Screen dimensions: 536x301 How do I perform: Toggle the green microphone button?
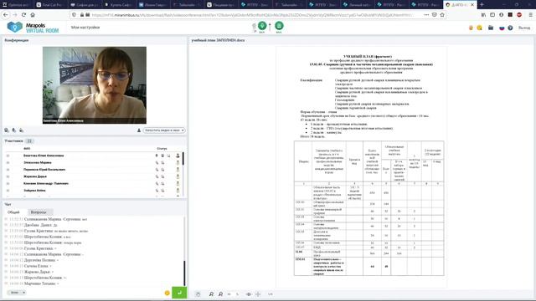pyautogui.click(x=262, y=26)
